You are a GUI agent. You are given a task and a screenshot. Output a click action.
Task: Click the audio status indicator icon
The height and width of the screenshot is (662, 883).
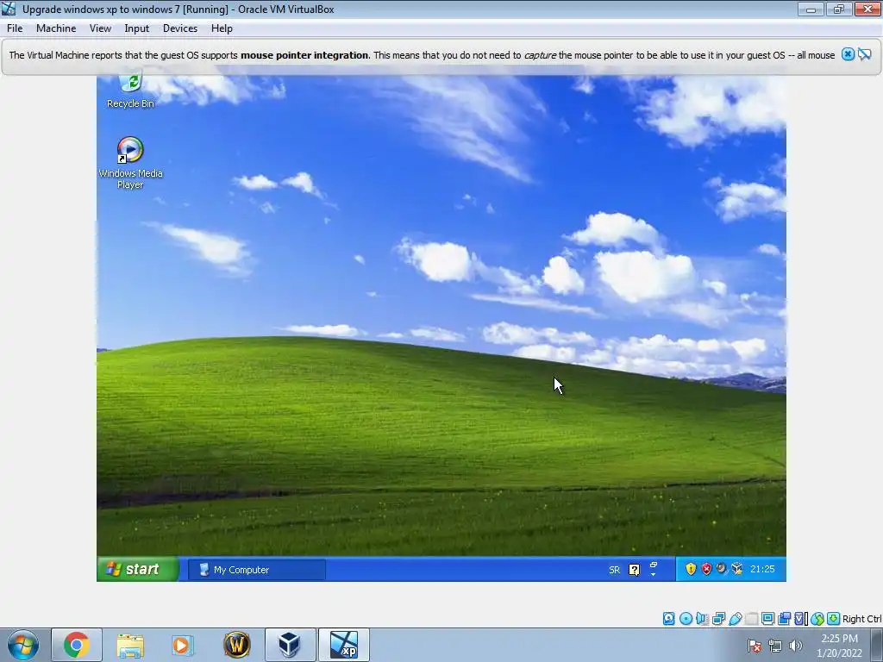[702, 619]
